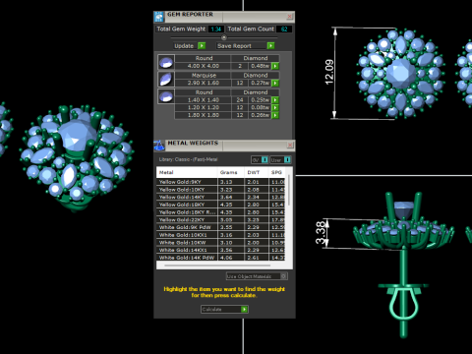Click the METAL WEIGHTS title bar
Screen dimensions: 472x354
point(225,146)
